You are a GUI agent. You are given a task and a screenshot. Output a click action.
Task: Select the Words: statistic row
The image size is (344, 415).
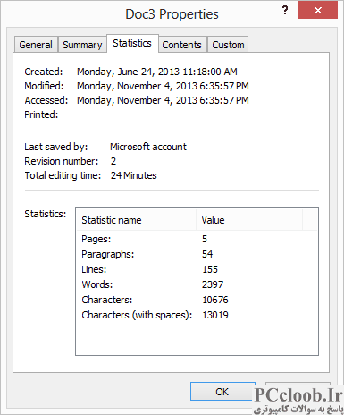click(197, 284)
